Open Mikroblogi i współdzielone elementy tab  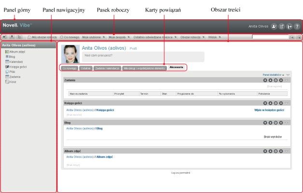[x=145, y=69]
